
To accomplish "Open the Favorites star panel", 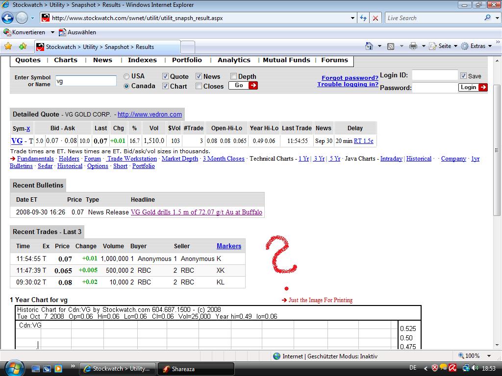I will click(x=8, y=45).
